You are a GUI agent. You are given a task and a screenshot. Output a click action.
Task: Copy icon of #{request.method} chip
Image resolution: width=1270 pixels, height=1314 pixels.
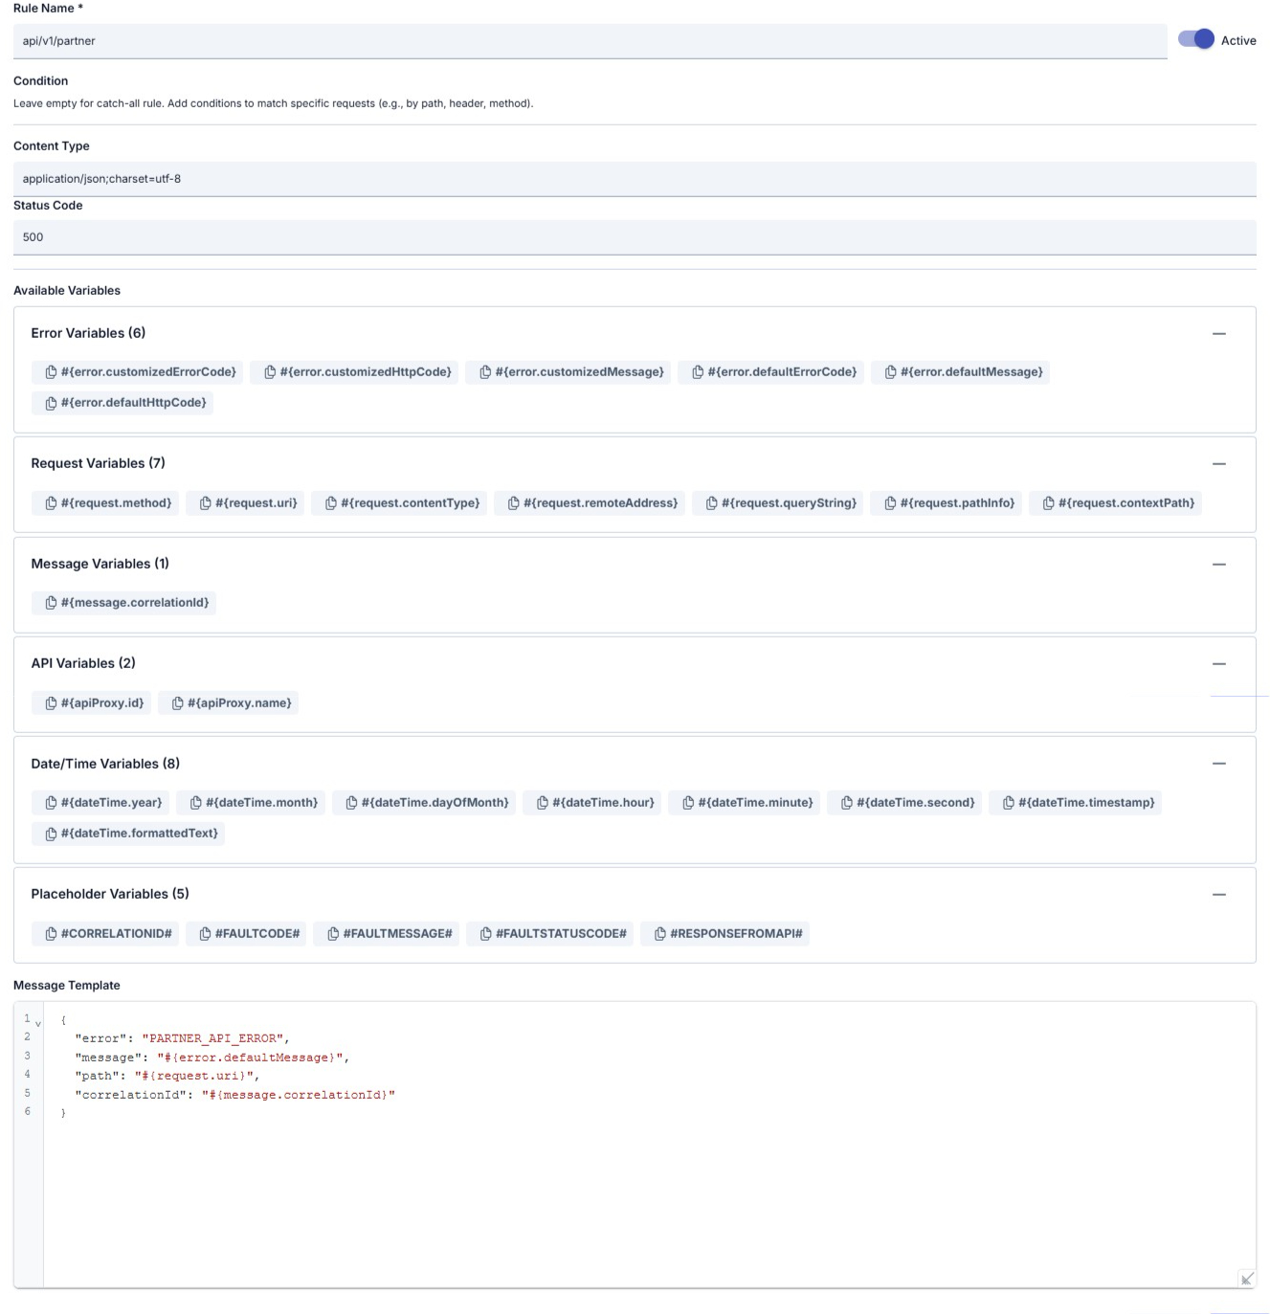pos(51,503)
